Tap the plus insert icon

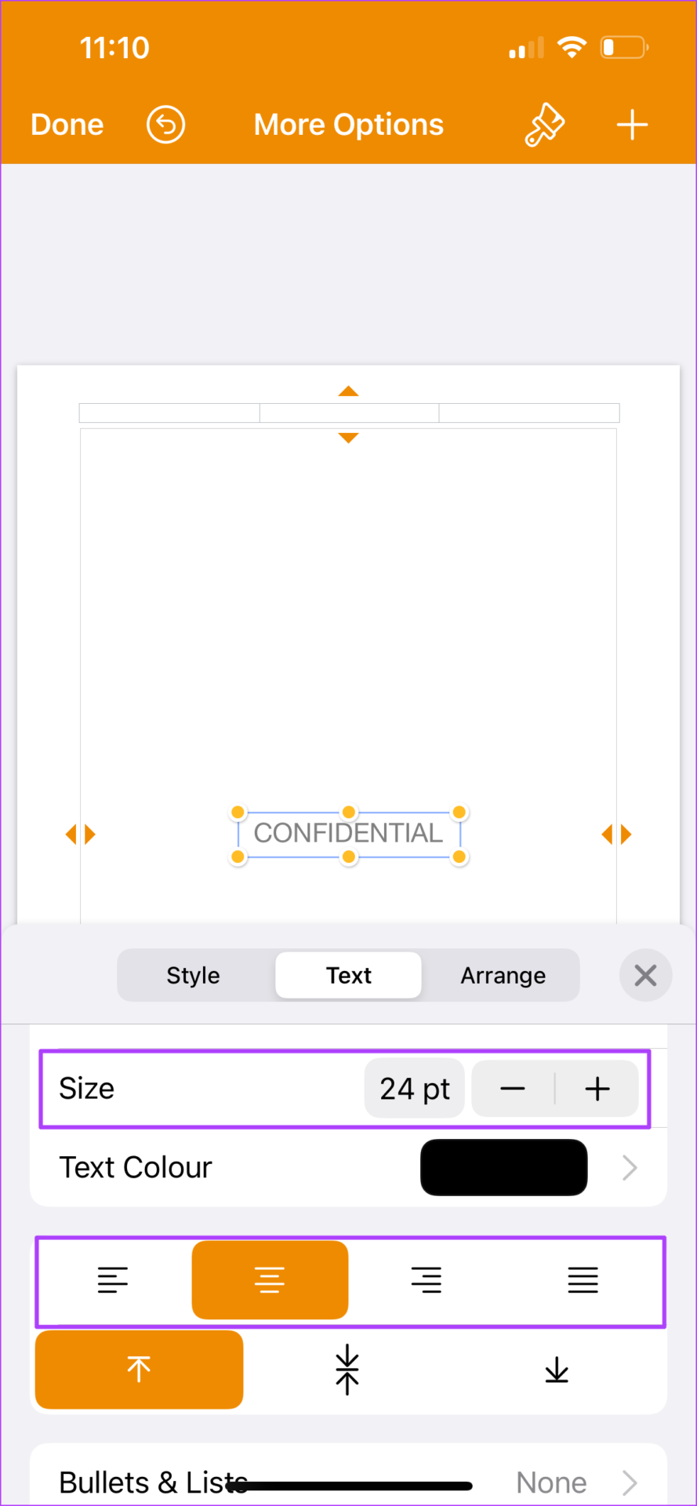tap(632, 125)
